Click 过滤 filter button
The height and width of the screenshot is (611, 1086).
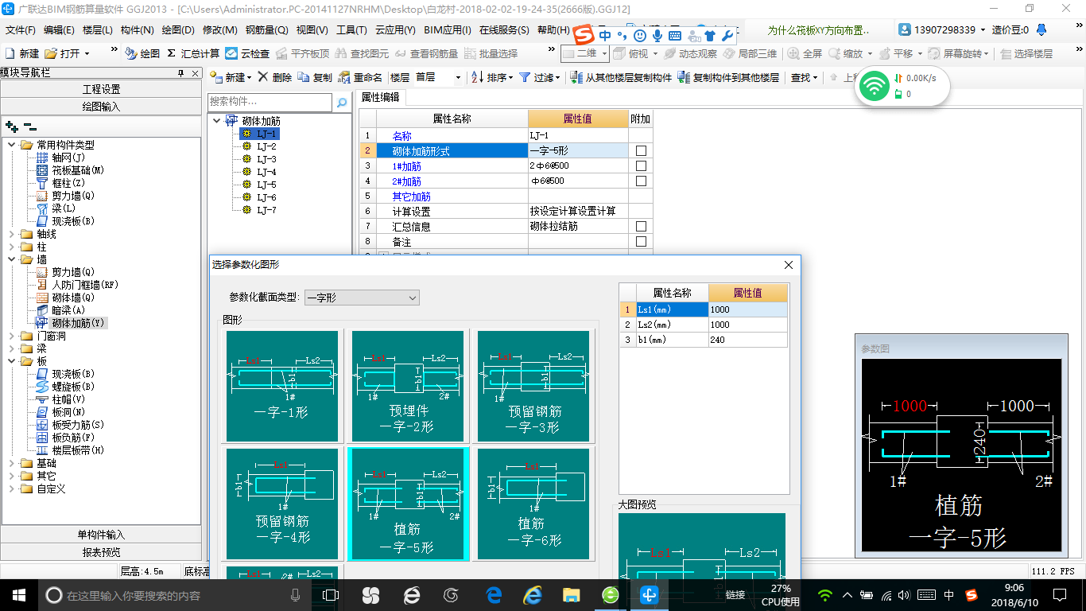(540, 77)
